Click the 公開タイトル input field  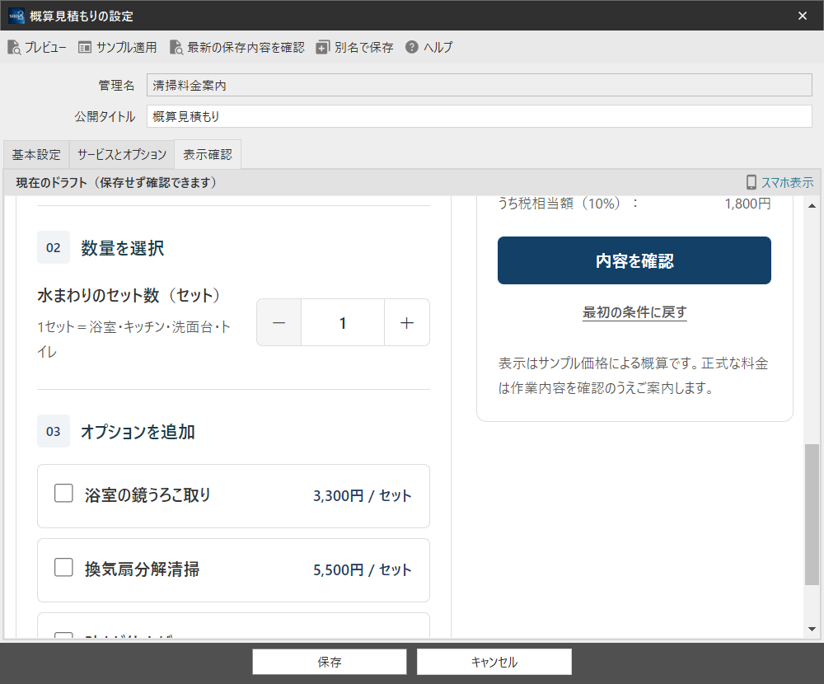tap(480, 116)
